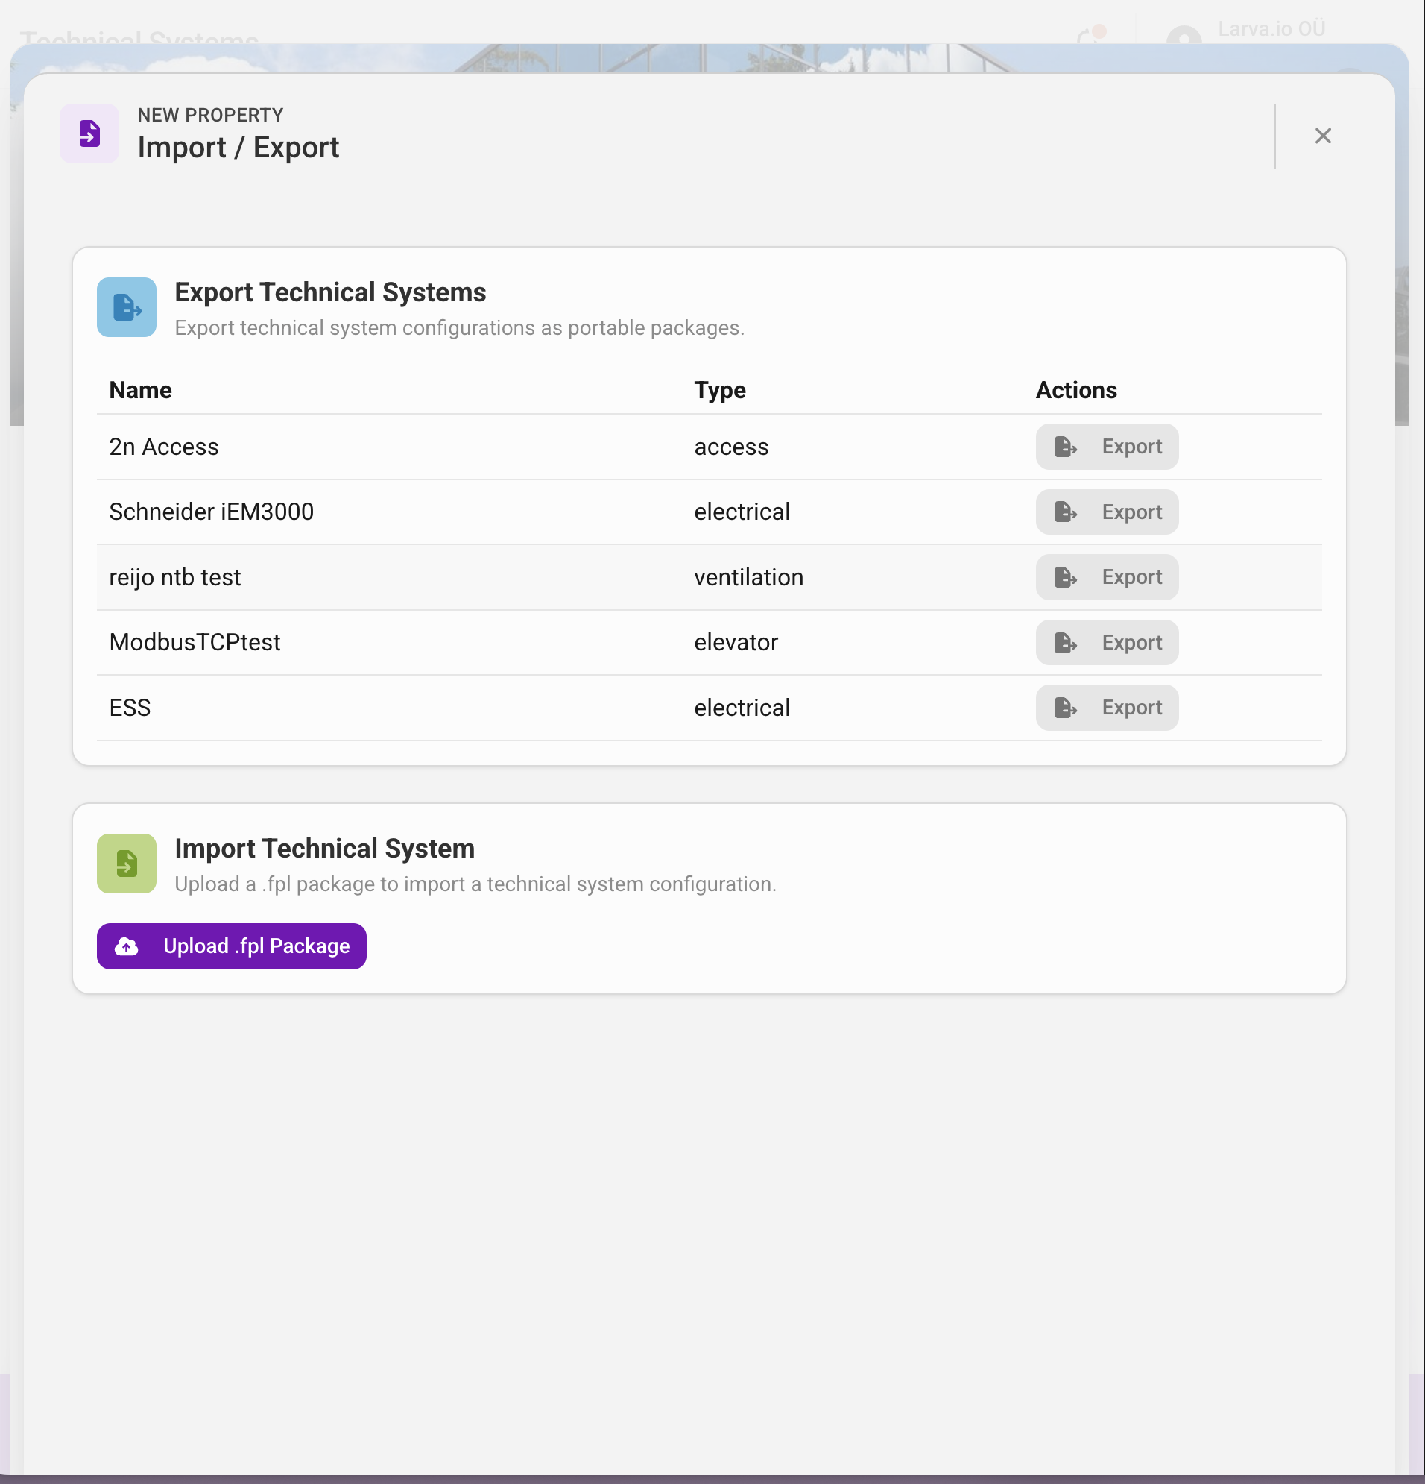Click the cloud upload icon on the purple button
This screenshot has height=1484, width=1425.
coord(126,946)
